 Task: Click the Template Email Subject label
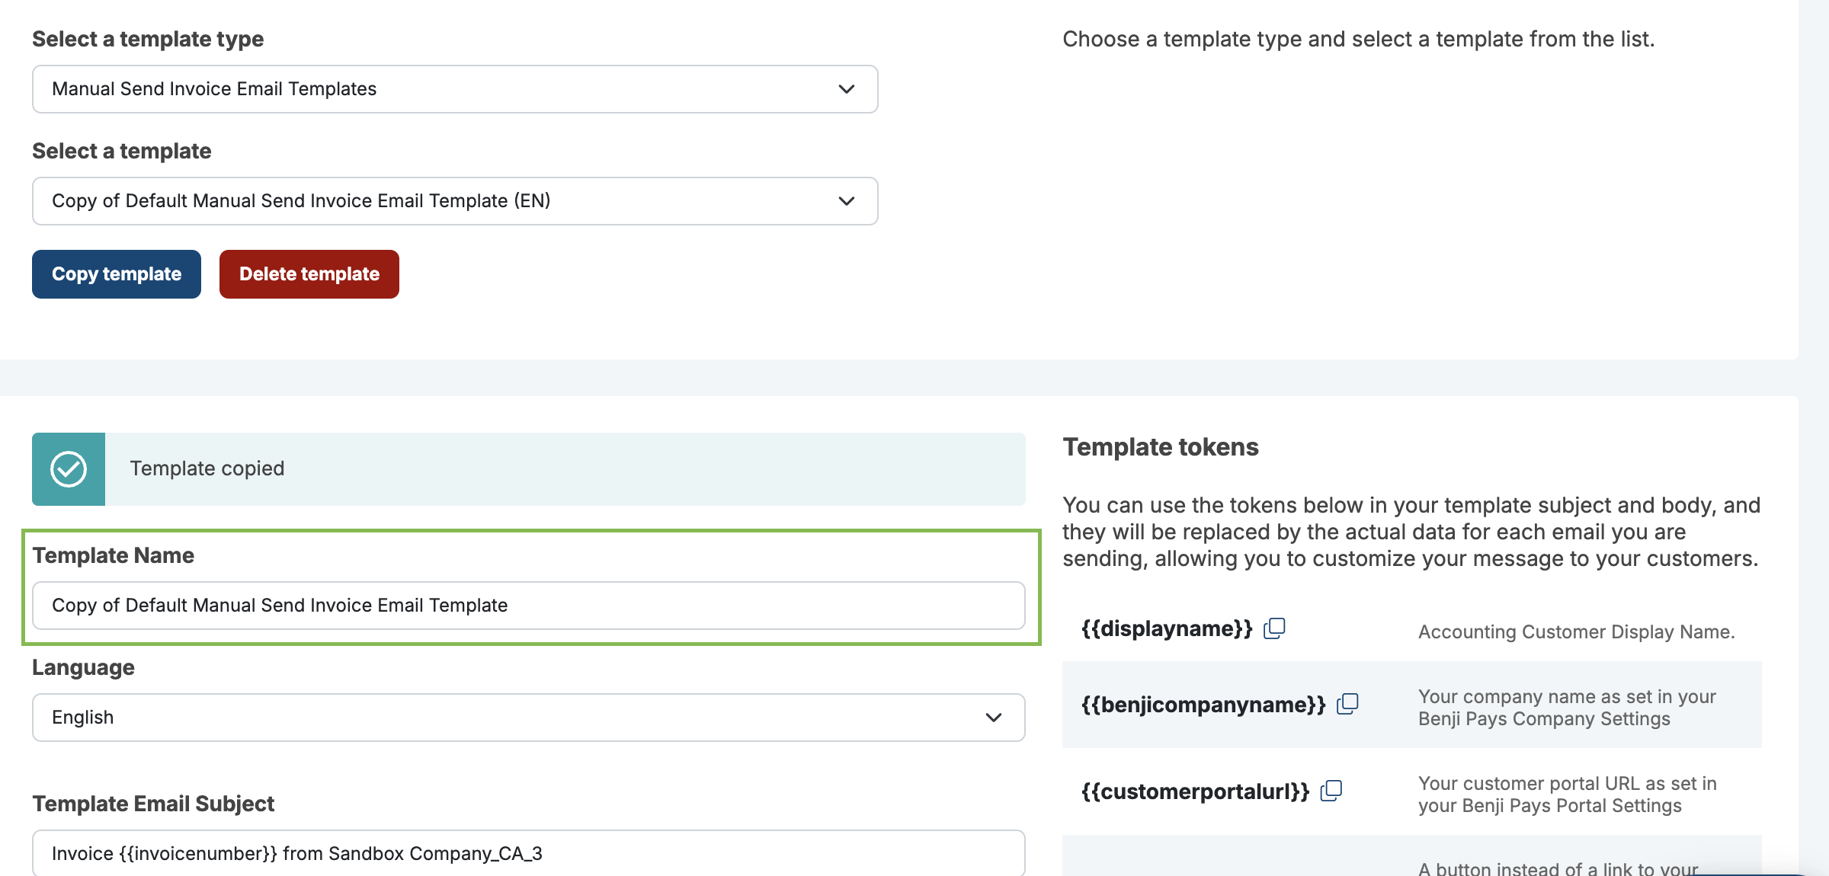tap(153, 804)
